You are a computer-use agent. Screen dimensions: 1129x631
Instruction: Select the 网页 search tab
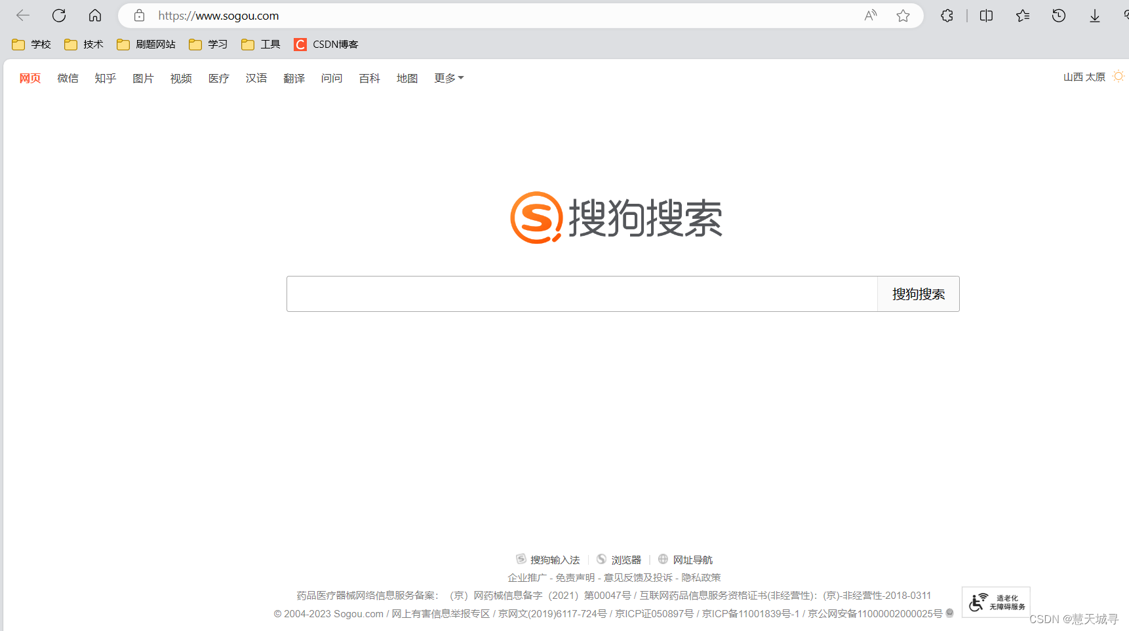[x=30, y=78]
